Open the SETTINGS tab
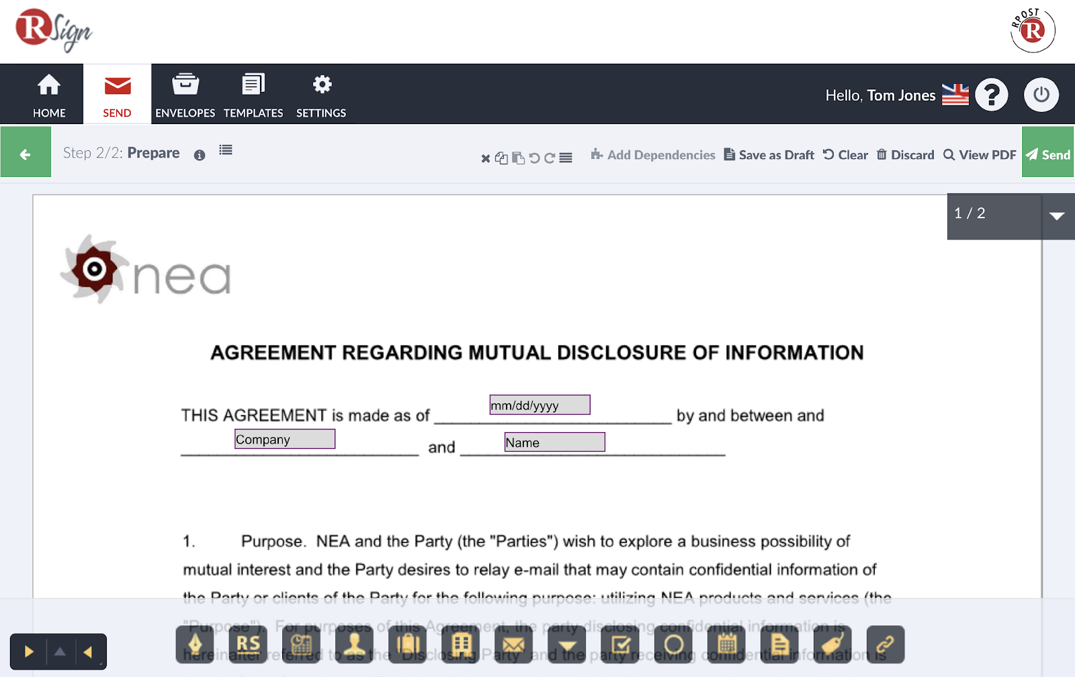1075x677 pixels. point(321,95)
